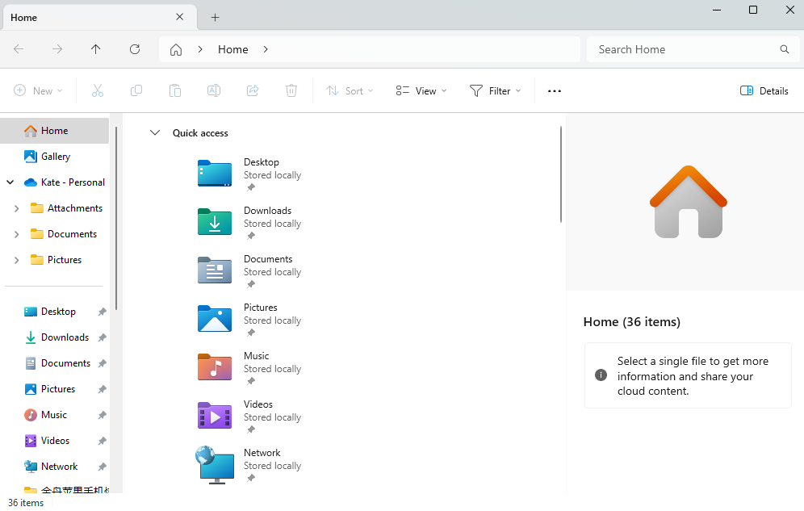Open a new tab with plus button
The image size is (804, 511).
[215, 17]
